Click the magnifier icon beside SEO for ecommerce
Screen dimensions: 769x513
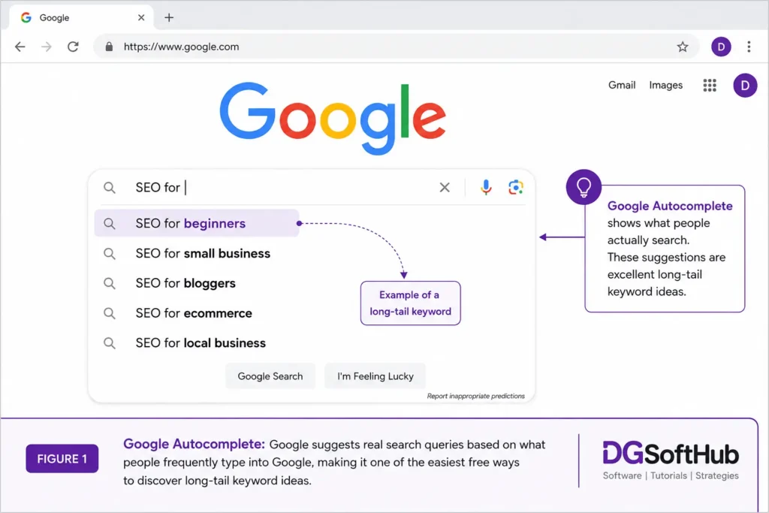[110, 313]
